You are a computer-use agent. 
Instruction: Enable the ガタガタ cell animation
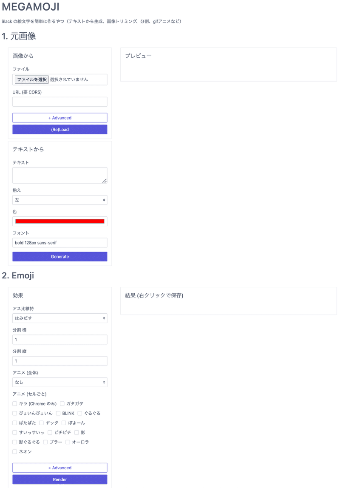(x=62, y=404)
